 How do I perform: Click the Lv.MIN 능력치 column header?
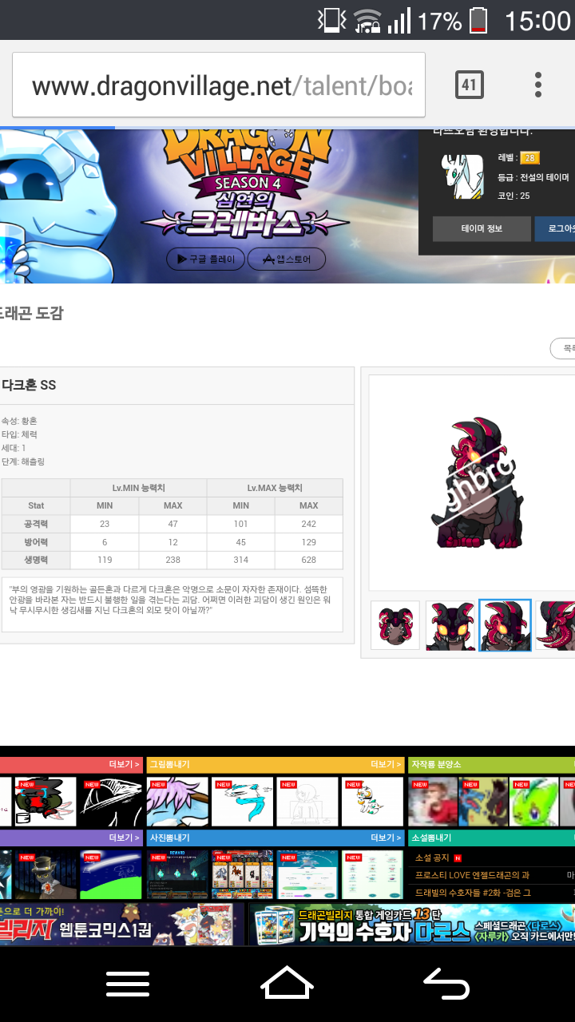(x=138, y=488)
